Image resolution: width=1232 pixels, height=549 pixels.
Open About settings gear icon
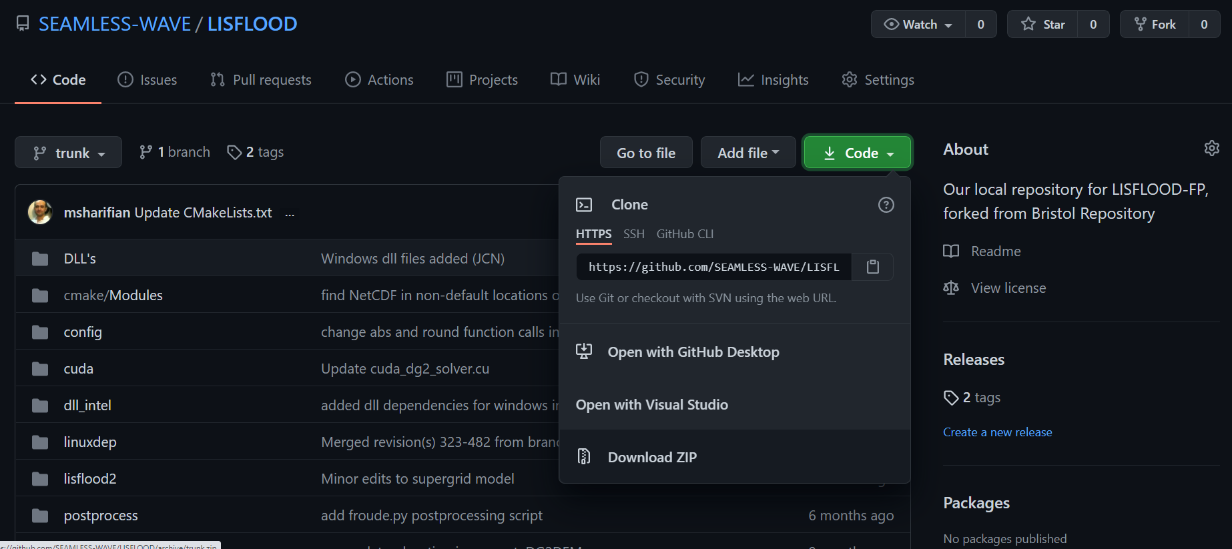(1211, 148)
